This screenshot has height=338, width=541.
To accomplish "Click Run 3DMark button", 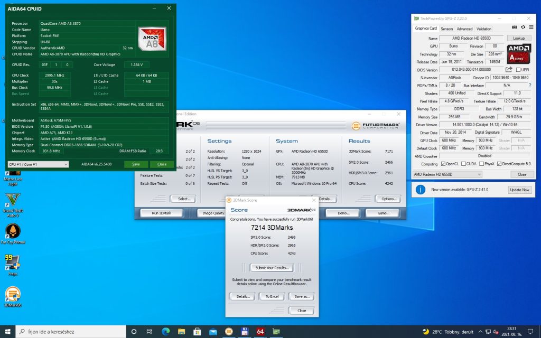I will tap(162, 213).
